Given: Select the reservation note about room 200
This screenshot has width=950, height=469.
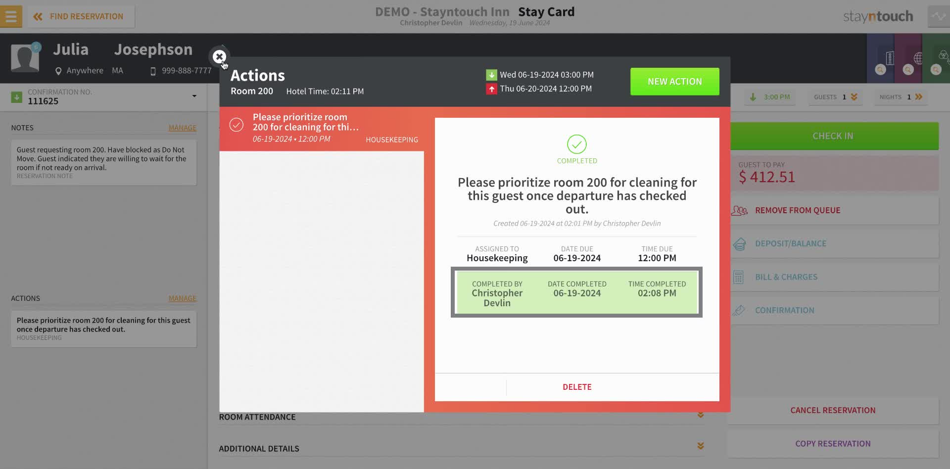Looking at the screenshot, I should [x=103, y=162].
